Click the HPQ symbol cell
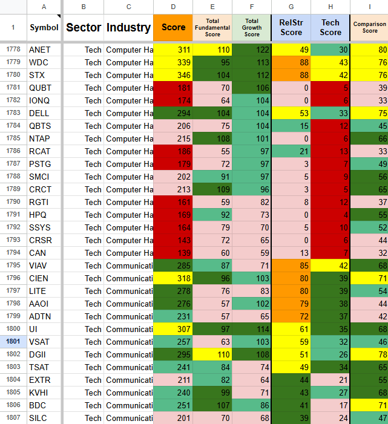Image resolution: width=388 pixels, height=424 pixels. (x=44, y=215)
